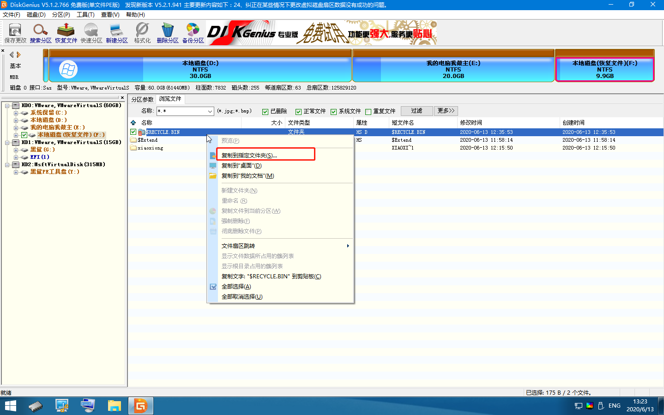Click the checkmark icon beside 全部选择
The width and height of the screenshot is (664, 415).
click(213, 287)
